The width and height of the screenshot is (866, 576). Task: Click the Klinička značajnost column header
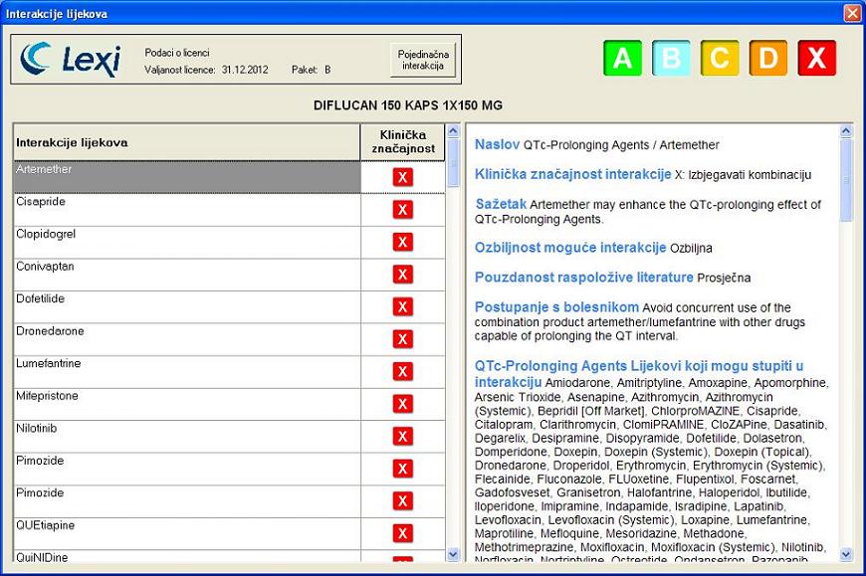pos(402,142)
